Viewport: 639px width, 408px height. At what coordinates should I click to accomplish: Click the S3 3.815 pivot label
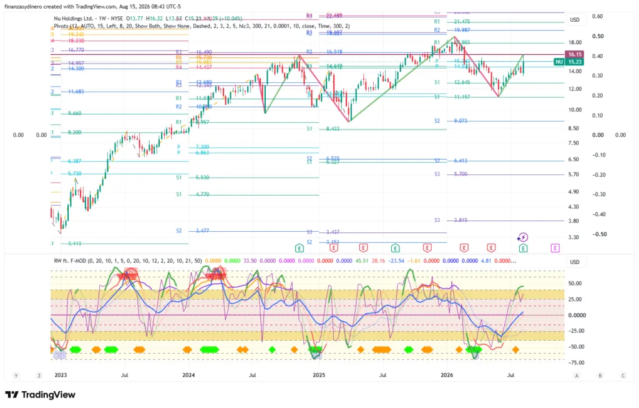pos(451,220)
